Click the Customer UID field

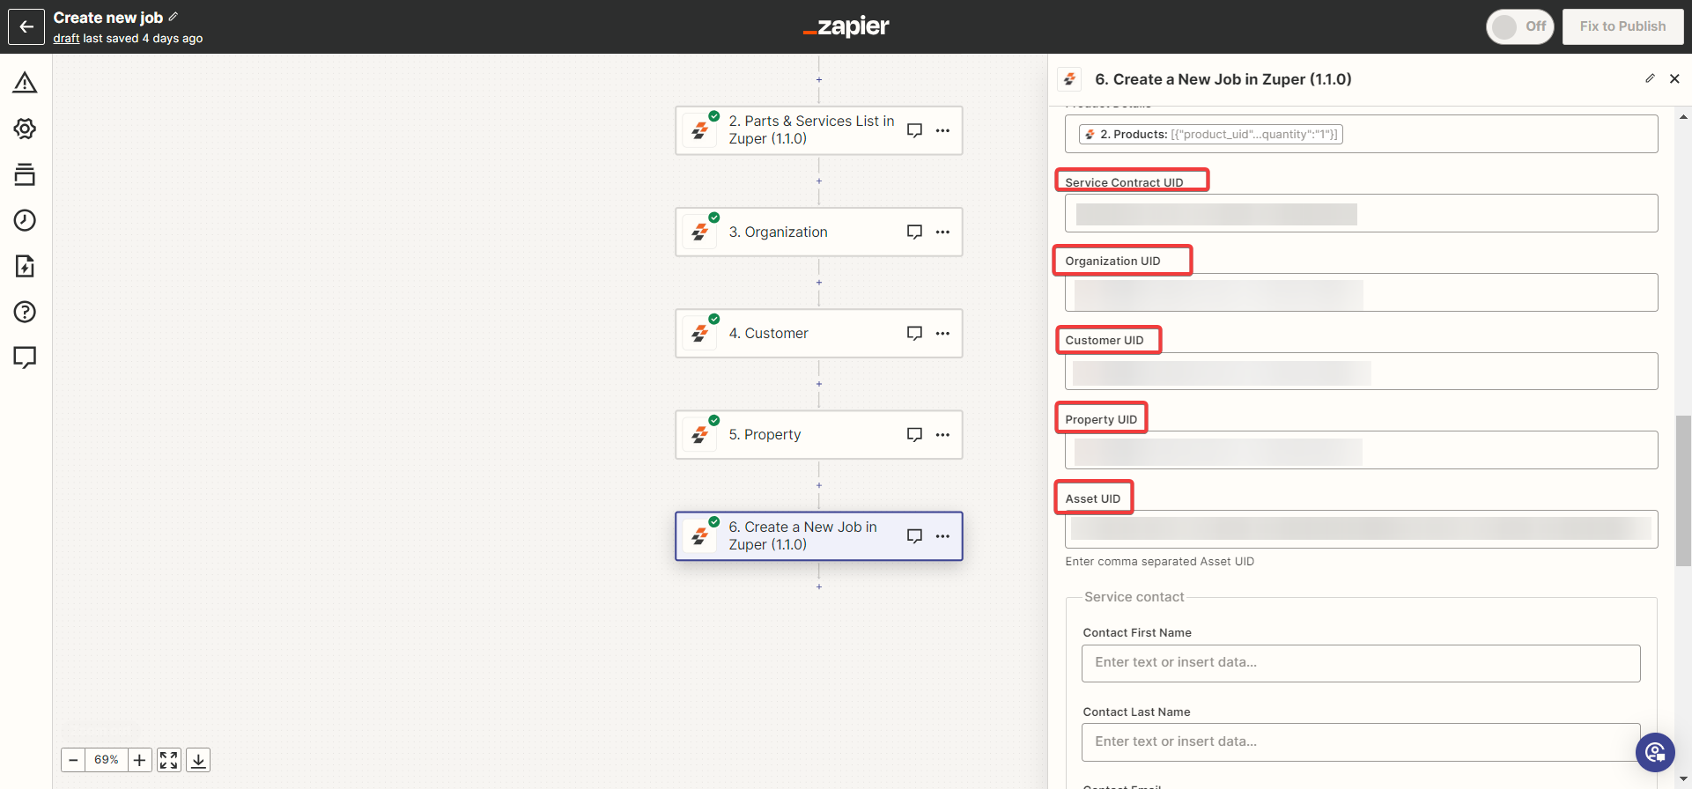click(x=1361, y=372)
